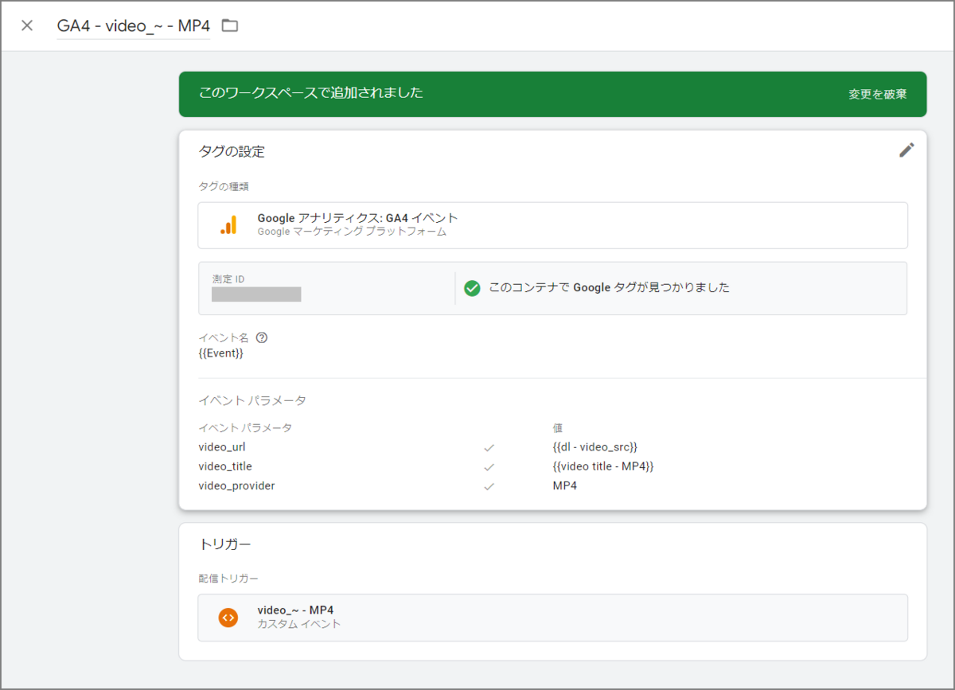Select the Google アナリティクス: GA4 イベント tag type card
The width and height of the screenshot is (955, 690).
click(552, 225)
